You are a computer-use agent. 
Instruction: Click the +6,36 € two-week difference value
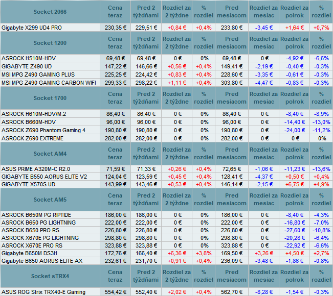(177, 253)
